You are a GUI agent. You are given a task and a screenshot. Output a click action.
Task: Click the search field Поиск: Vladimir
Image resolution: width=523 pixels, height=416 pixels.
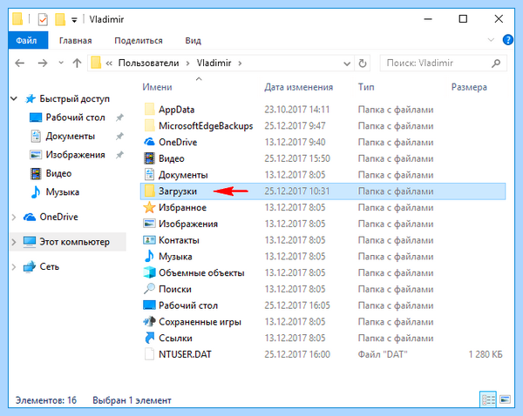444,63
